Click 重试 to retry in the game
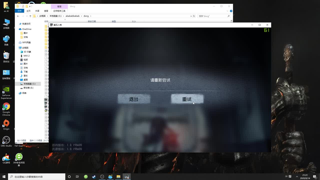 187,99
